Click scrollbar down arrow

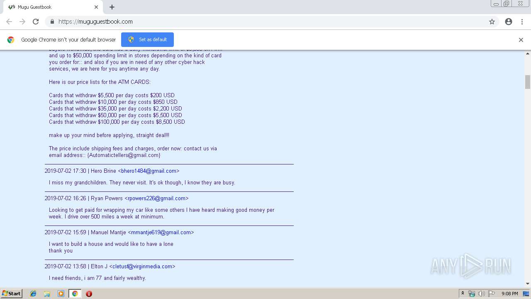528,284
